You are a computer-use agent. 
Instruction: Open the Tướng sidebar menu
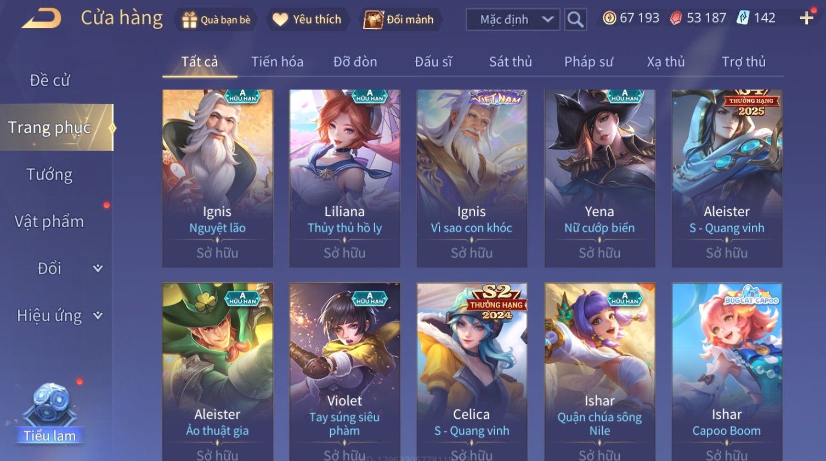point(49,175)
